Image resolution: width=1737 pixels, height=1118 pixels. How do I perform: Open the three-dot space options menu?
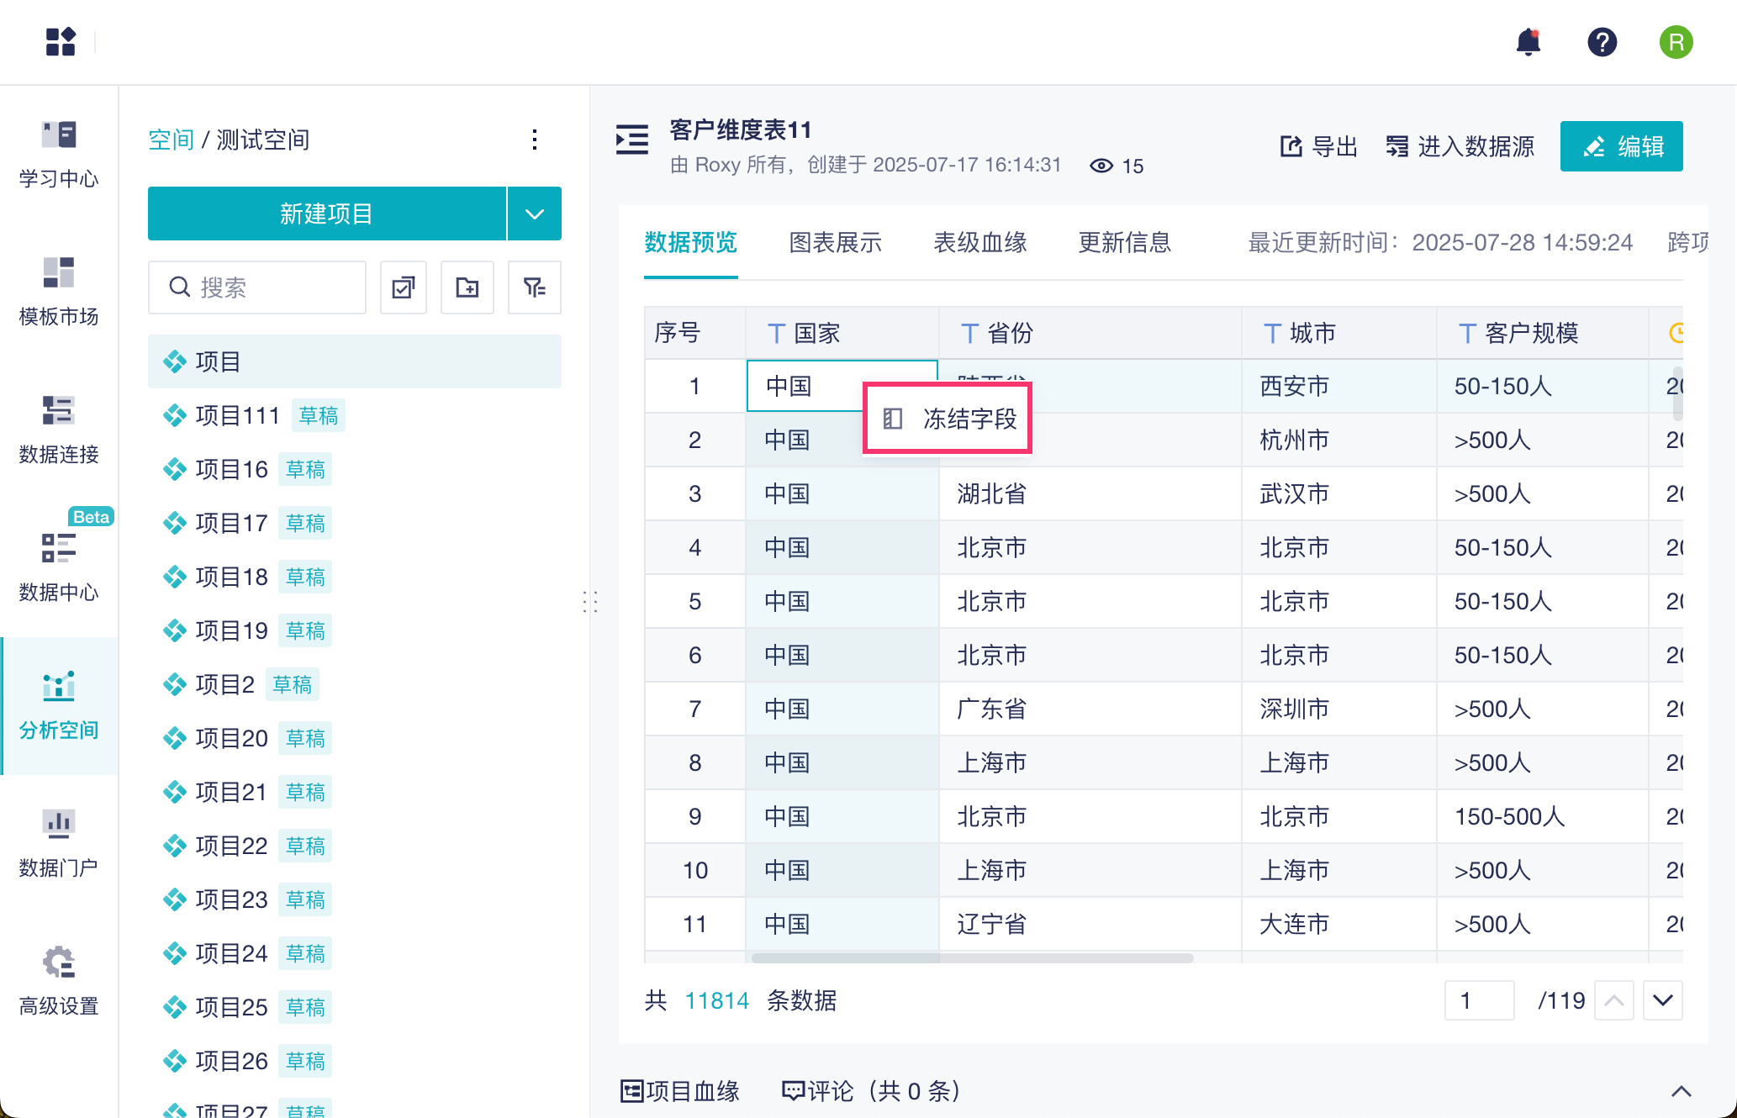click(x=535, y=140)
